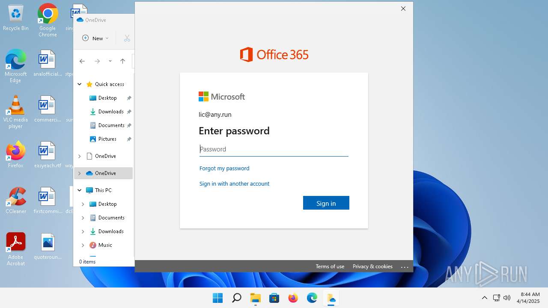Open the analofficial Word document

pos(48,63)
